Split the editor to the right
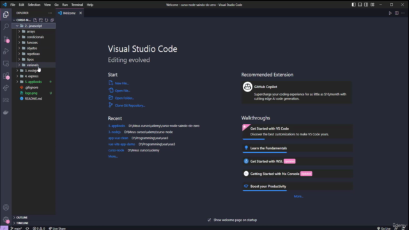This screenshot has height=230, width=409. 396,13
